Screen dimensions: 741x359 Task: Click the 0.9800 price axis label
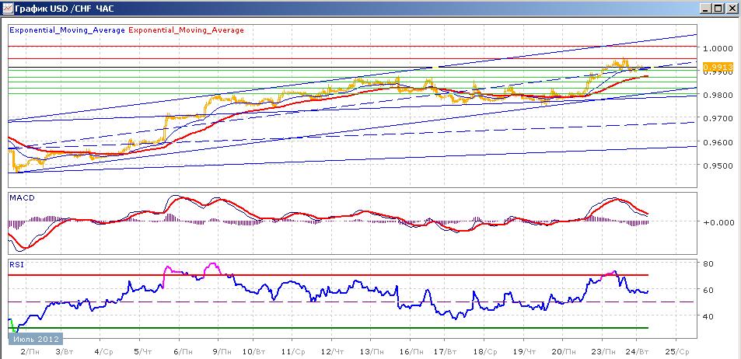pyautogui.click(x=718, y=95)
